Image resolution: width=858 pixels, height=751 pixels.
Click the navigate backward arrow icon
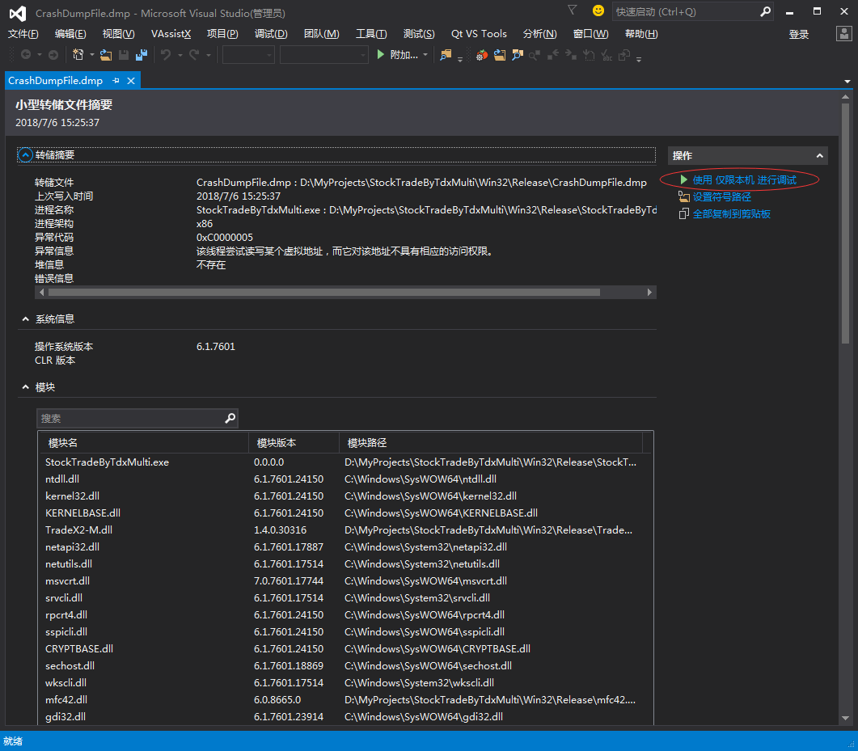25,55
